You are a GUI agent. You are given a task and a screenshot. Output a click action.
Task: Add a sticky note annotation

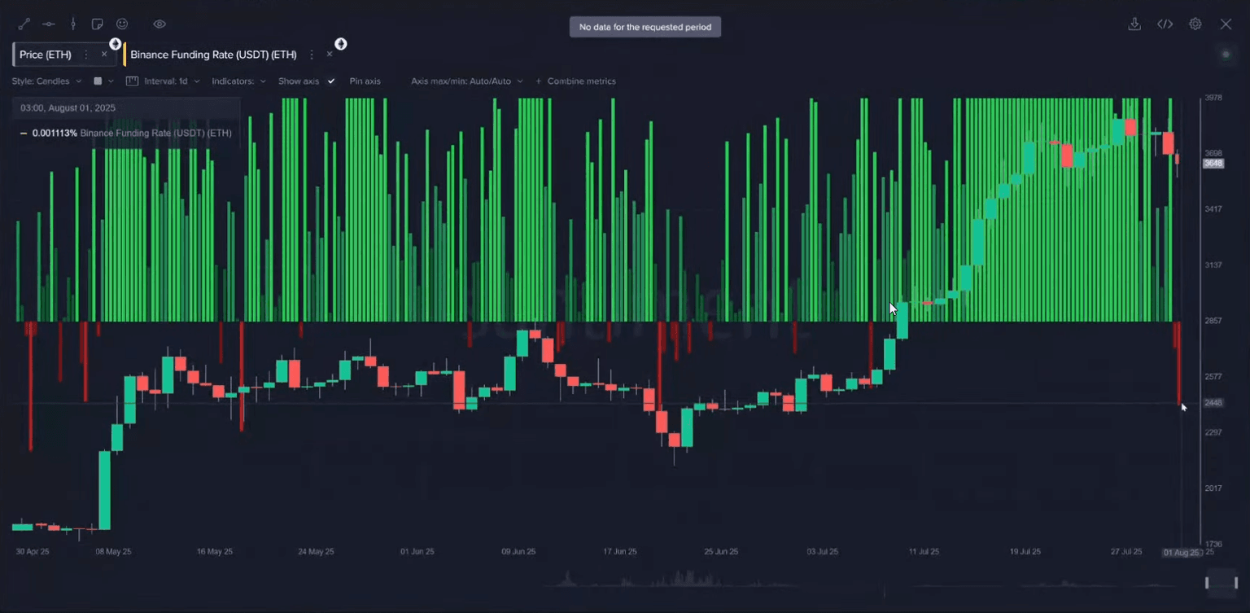tap(98, 24)
